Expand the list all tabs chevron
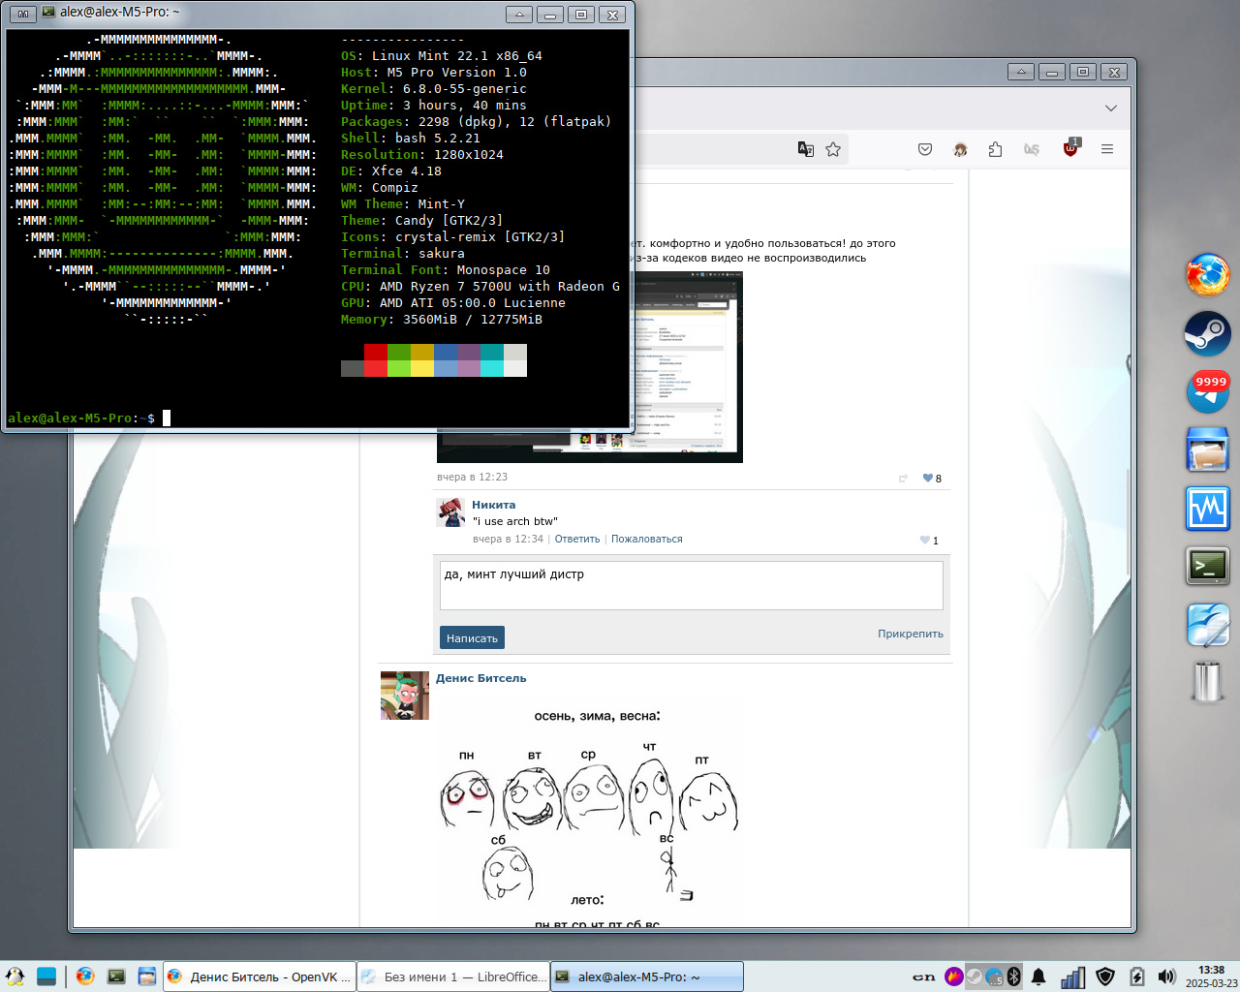Viewport: 1240px width, 992px height. (1111, 108)
